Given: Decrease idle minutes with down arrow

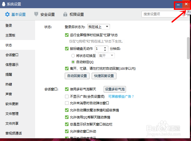Looking at the screenshot, I should pos(105,50).
